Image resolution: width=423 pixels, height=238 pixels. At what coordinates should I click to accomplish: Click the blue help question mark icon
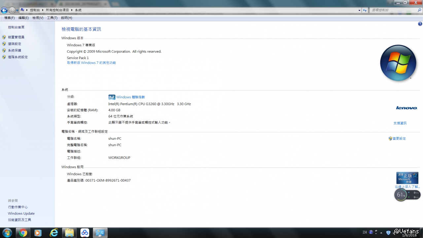click(x=420, y=24)
